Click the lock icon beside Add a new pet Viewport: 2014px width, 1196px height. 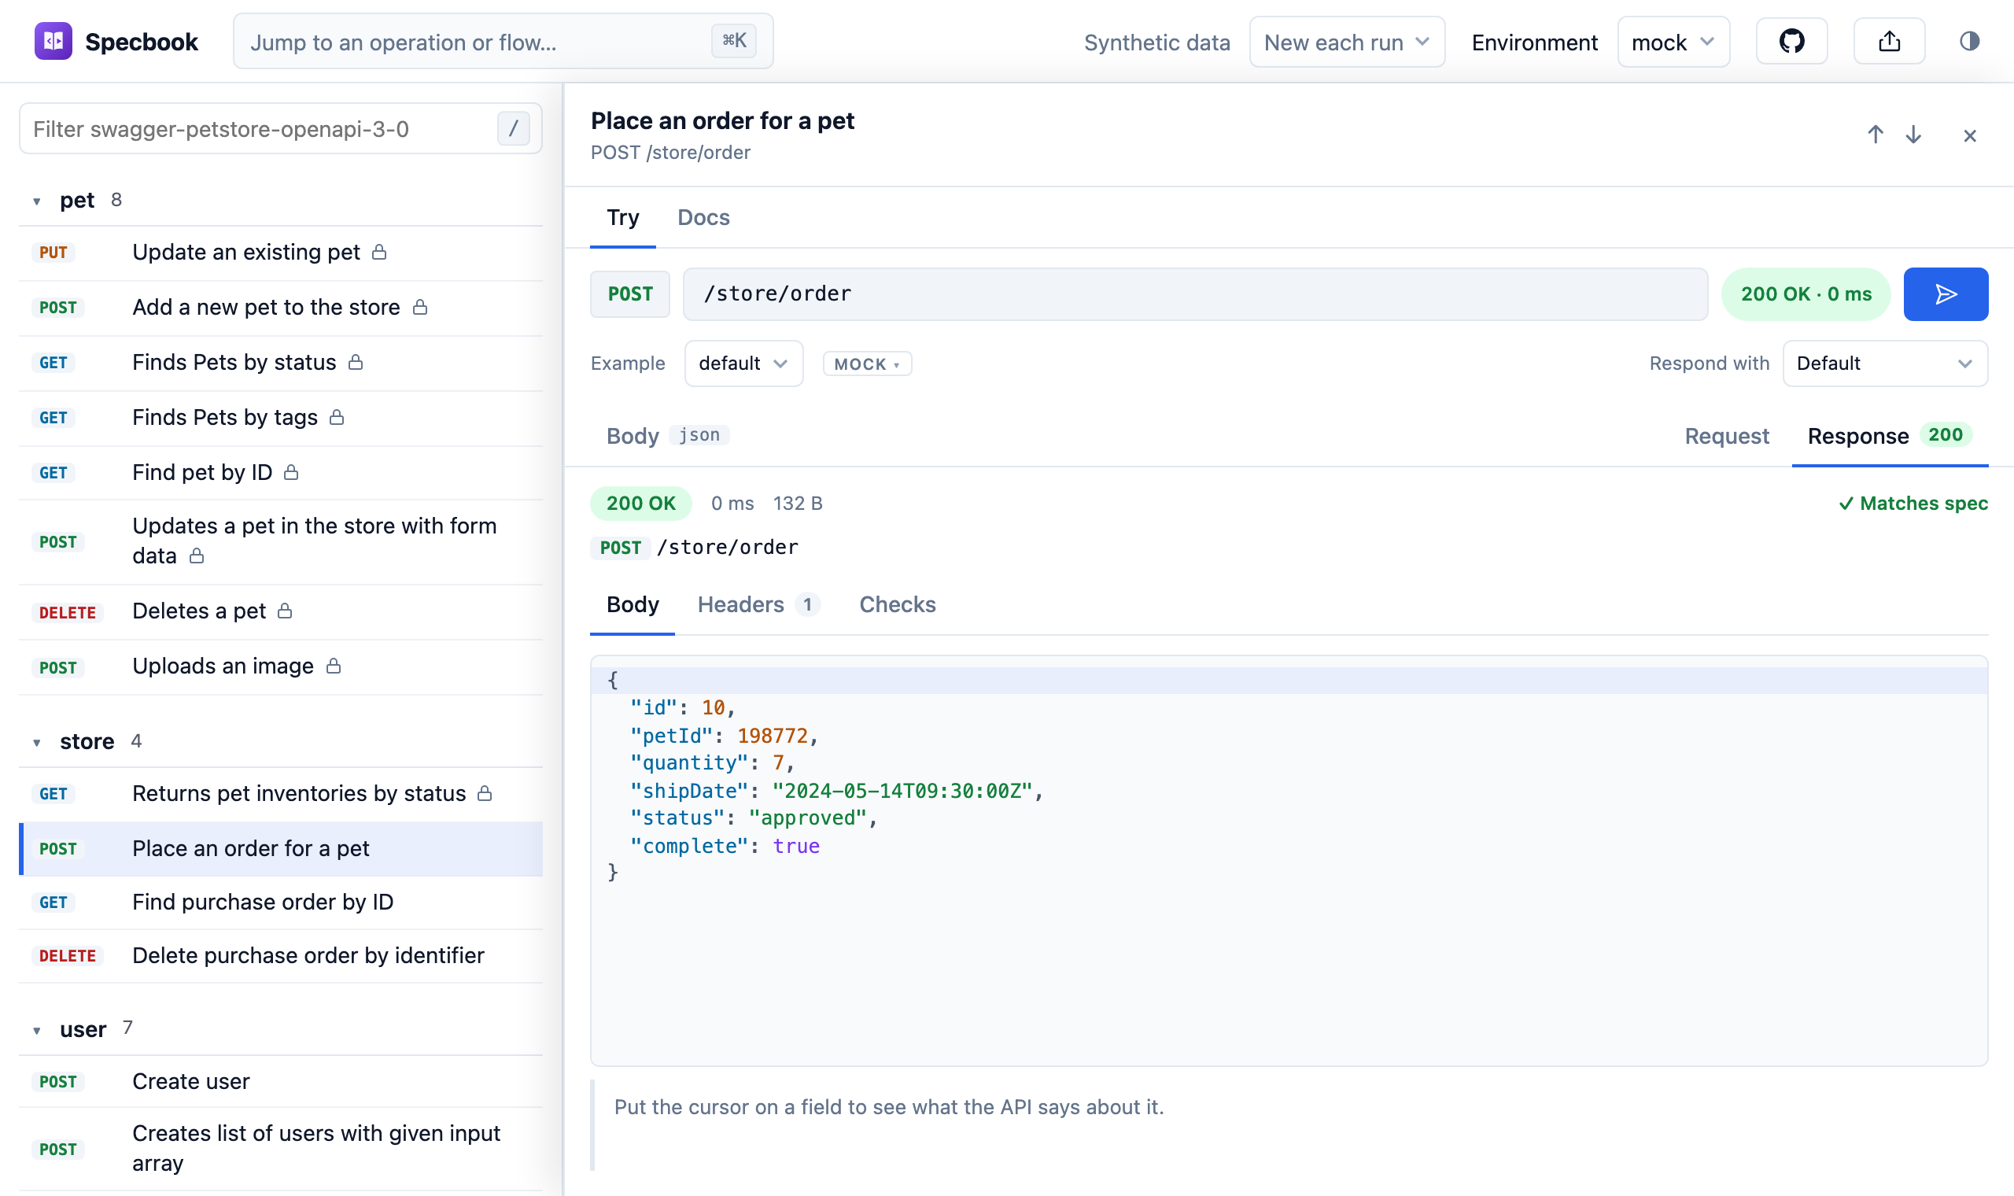(x=420, y=307)
